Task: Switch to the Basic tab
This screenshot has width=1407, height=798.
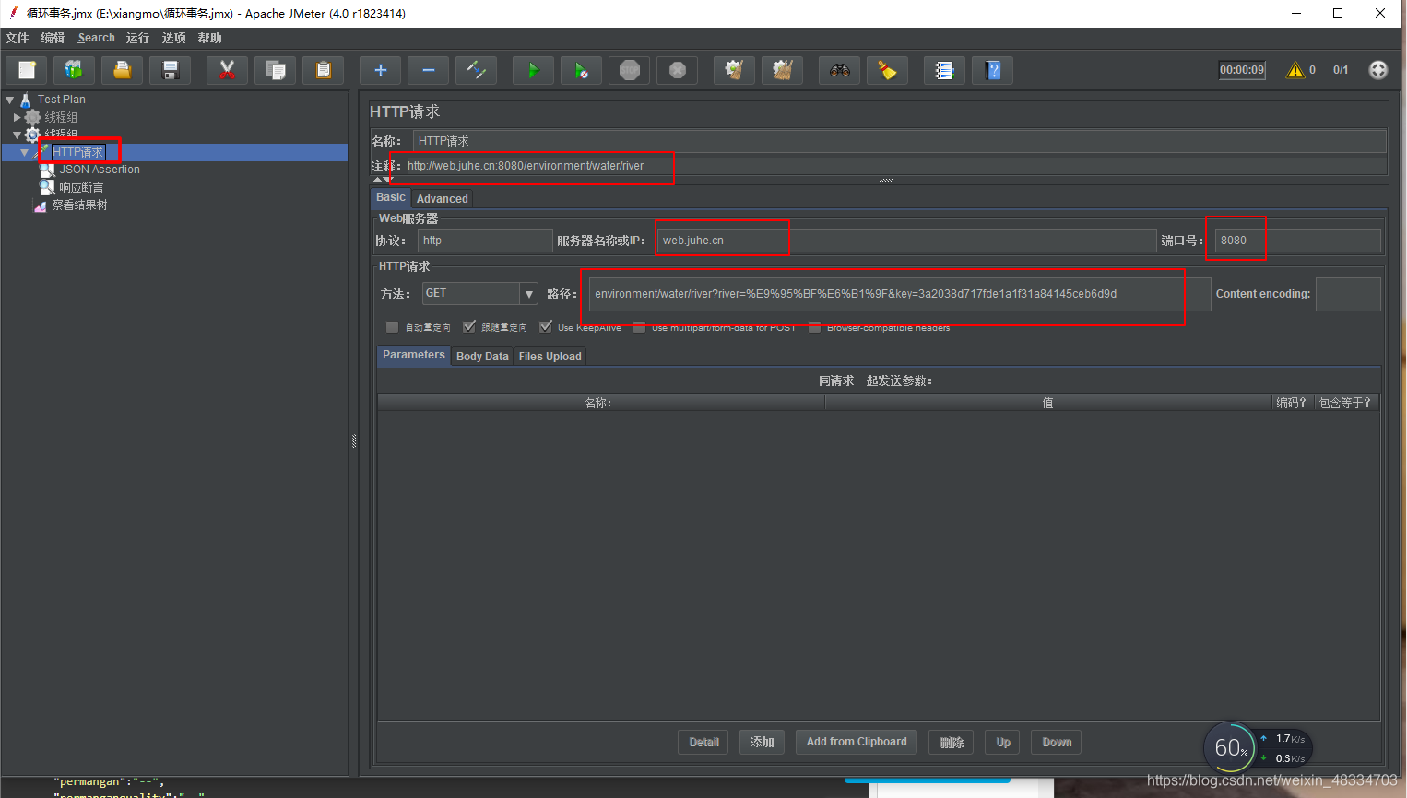Action: click(391, 197)
